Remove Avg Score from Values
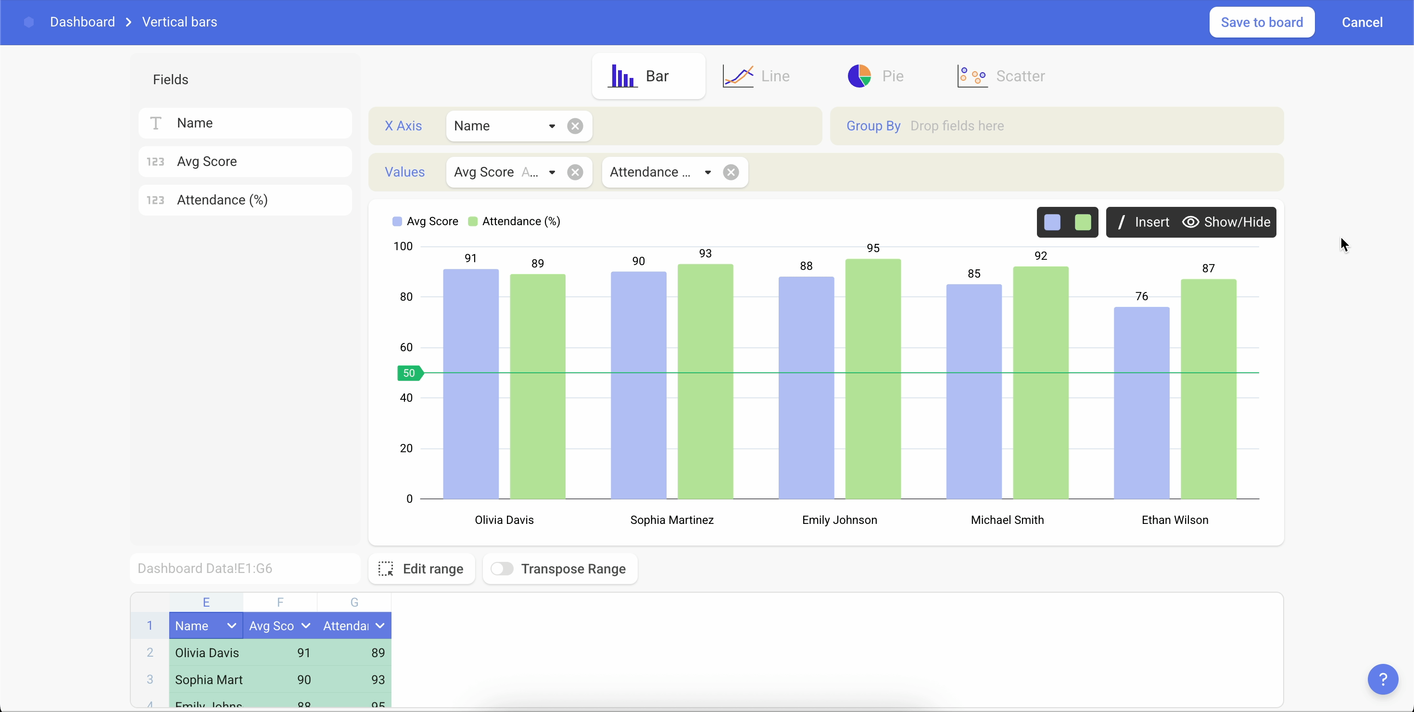 [575, 172]
